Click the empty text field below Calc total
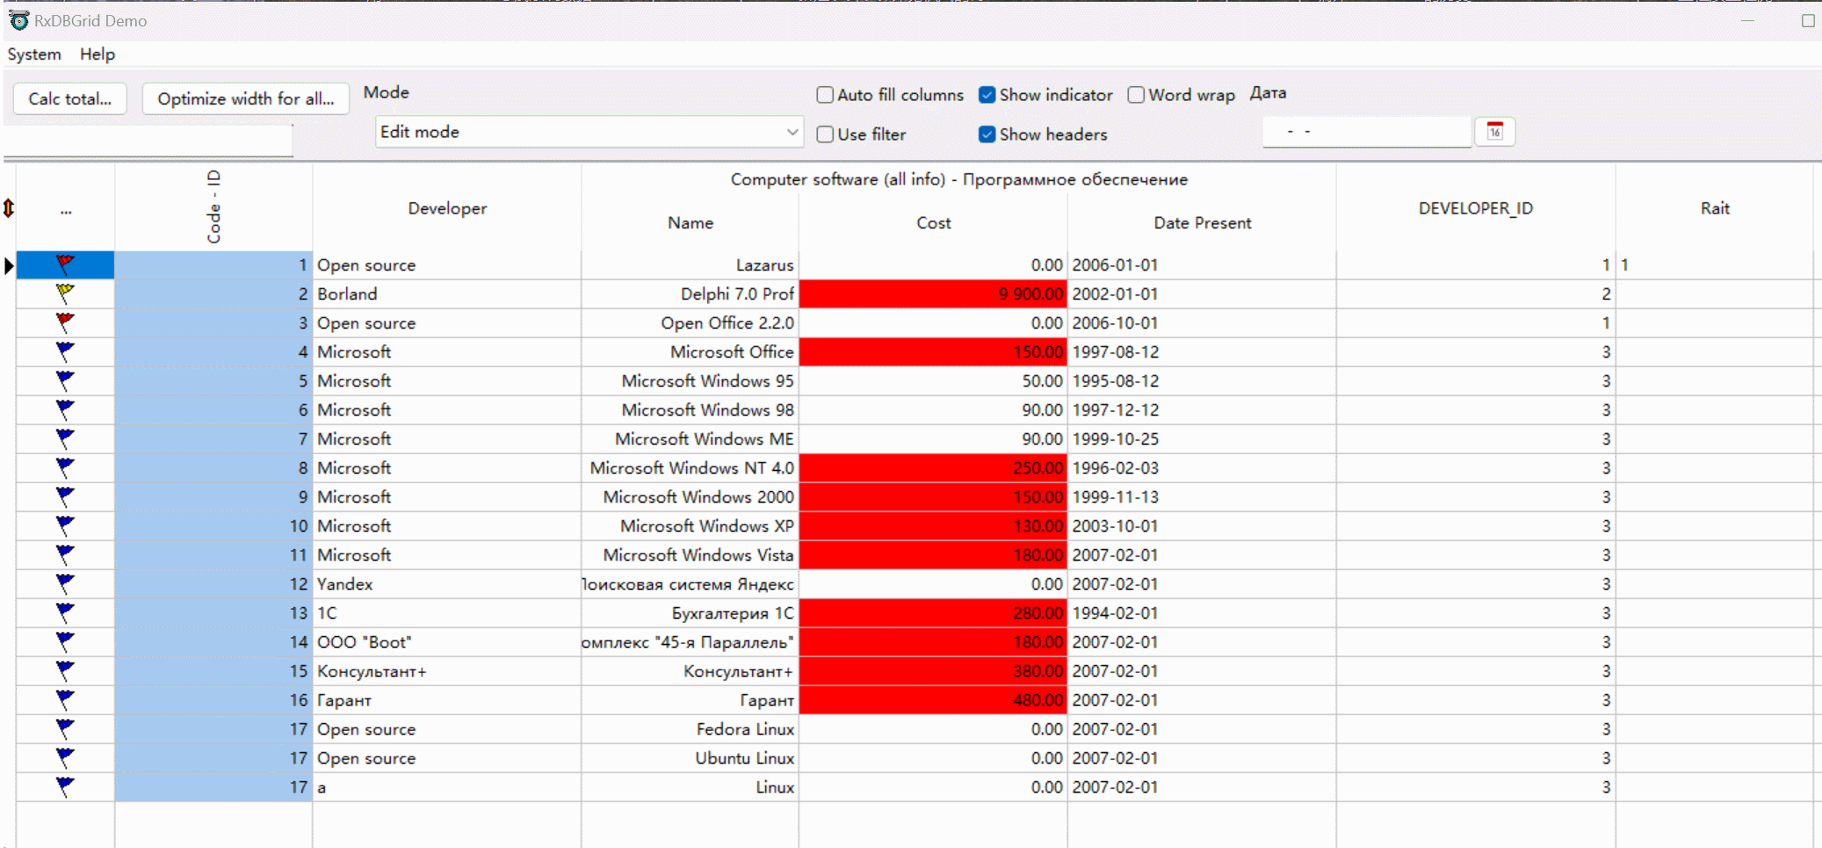 pyautogui.click(x=148, y=141)
